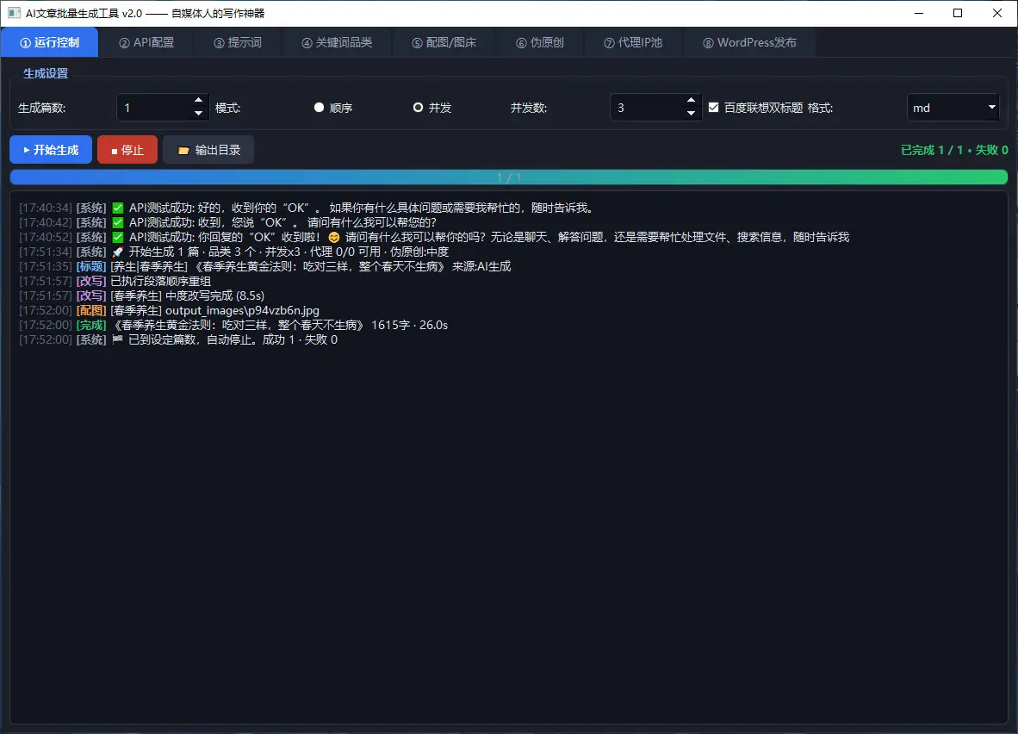The image size is (1018, 734).
Task: Click the red square icon on 停止
Action: [x=115, y=152]
